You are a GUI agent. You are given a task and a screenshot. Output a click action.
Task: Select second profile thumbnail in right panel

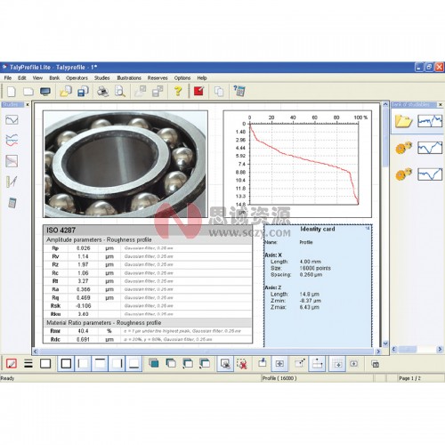[x=430, y=148]
